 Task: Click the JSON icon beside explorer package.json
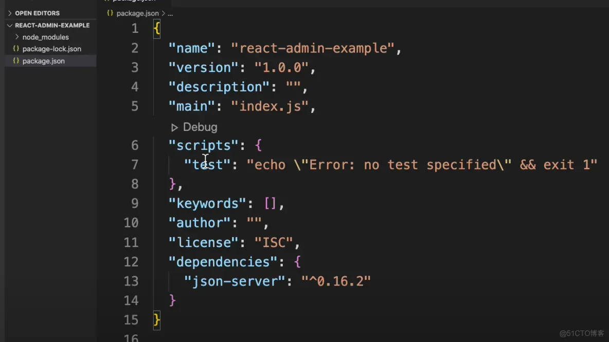click(x=16, y=61)
